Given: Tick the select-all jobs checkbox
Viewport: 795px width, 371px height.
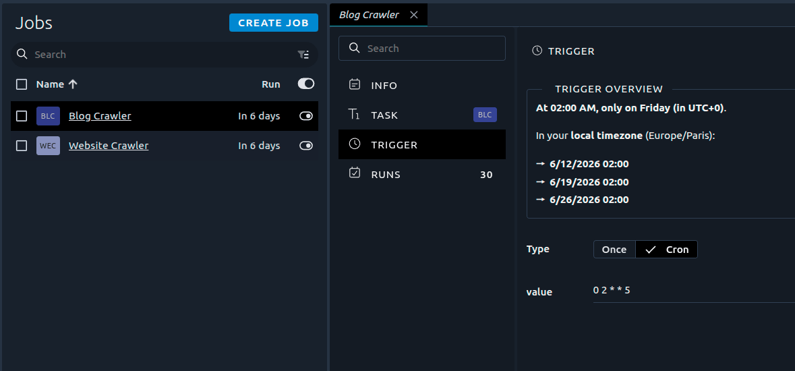Looking at the screenshot, I should (22, 84).
